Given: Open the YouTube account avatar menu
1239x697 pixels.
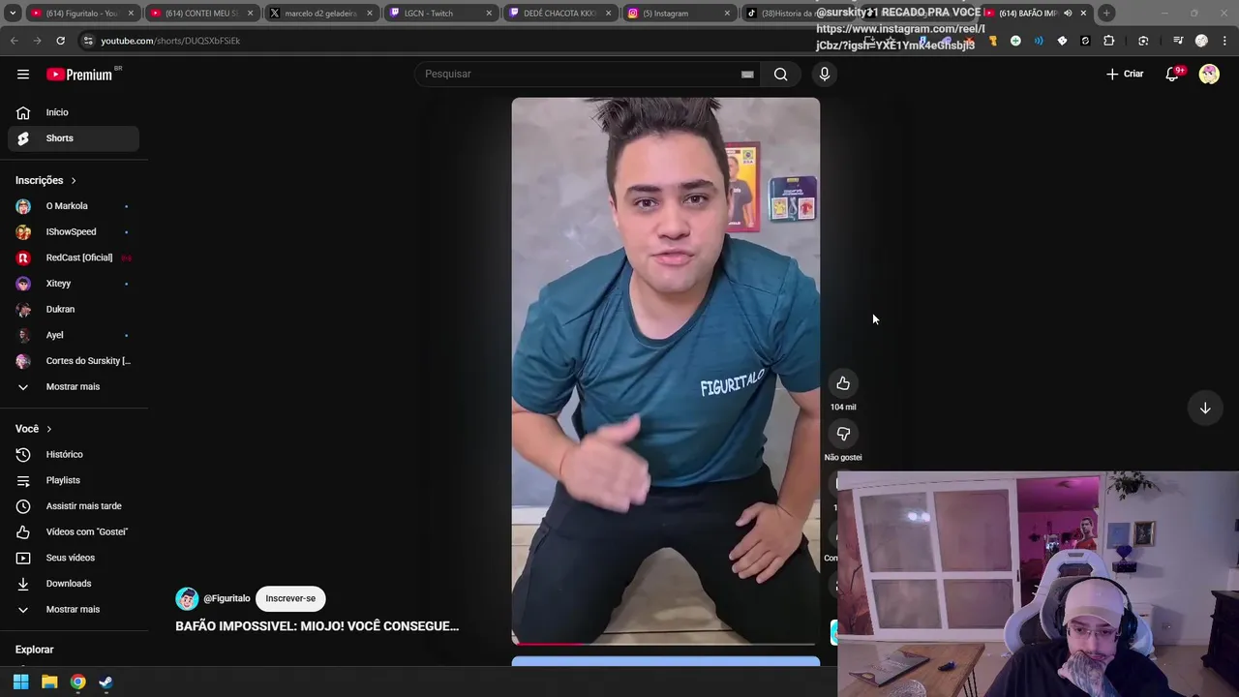Looking at the screenshot, I should pyautogui.click(x=1209, y=74).
